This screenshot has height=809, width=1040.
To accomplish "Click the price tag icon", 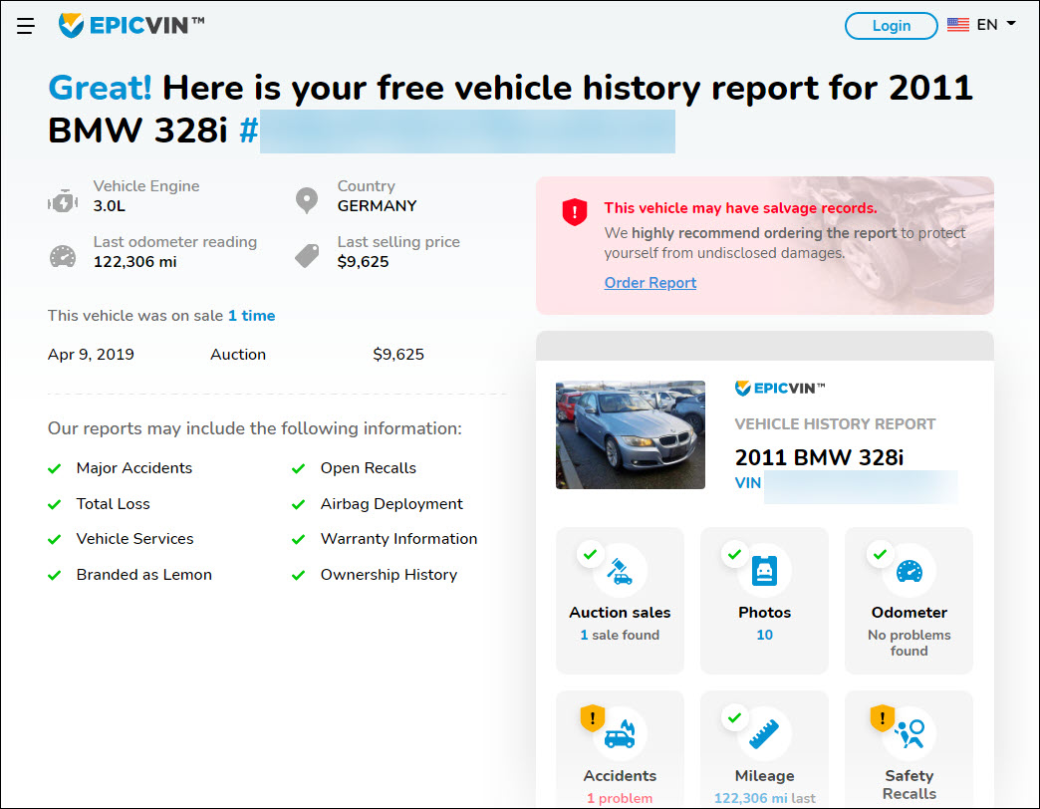I will click(307, 256).
